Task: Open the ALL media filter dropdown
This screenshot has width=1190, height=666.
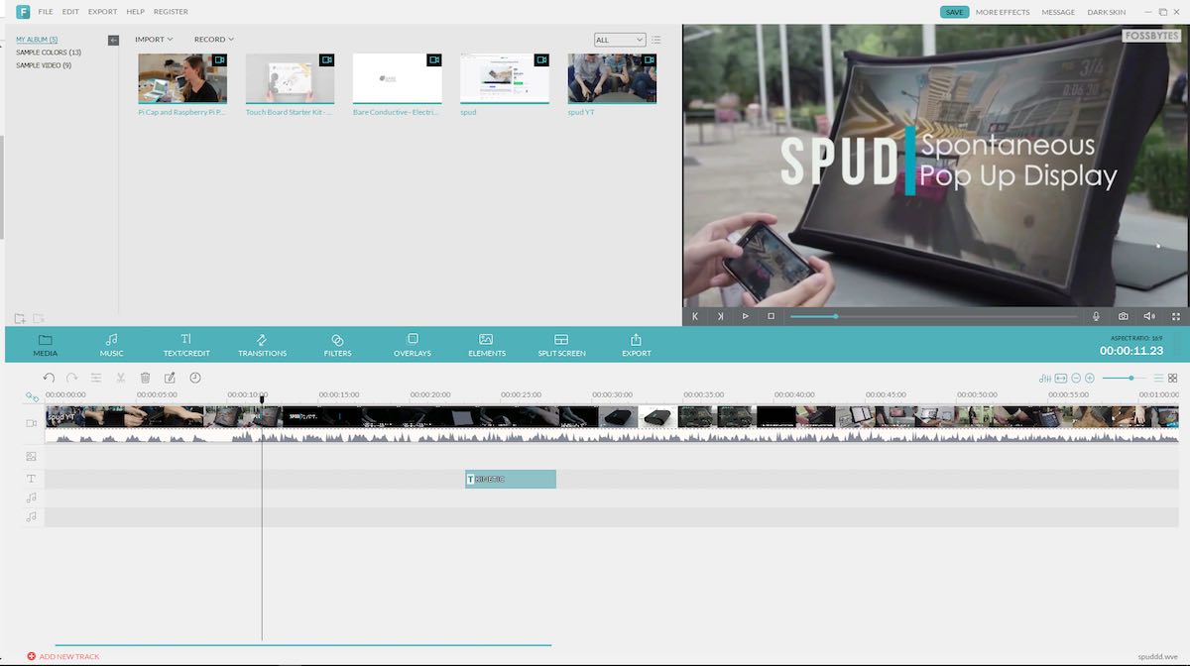Action: click(620, 40)
